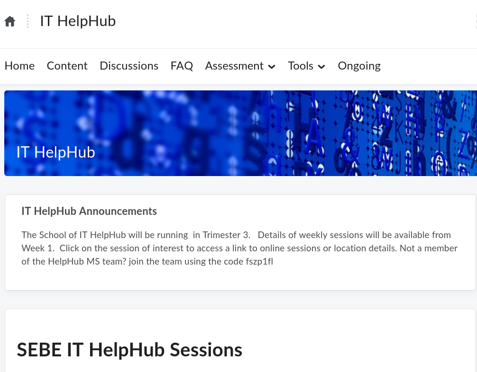Click the announcements card body
477x372 pixels.
[239, 248]
